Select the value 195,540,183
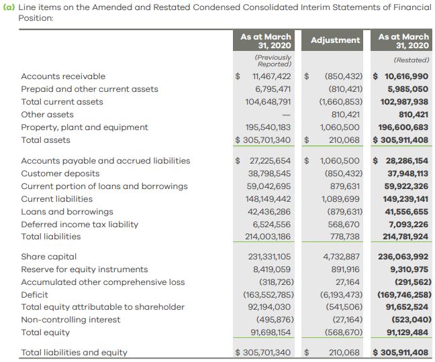This screenshot has width=435, height=362. point(268,127)
